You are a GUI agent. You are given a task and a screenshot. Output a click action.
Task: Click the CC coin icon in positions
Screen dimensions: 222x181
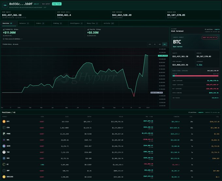(x=4, y=164)
